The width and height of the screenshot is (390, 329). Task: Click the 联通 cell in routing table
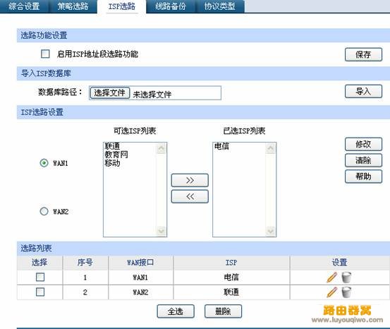click(x=231, y=292)
